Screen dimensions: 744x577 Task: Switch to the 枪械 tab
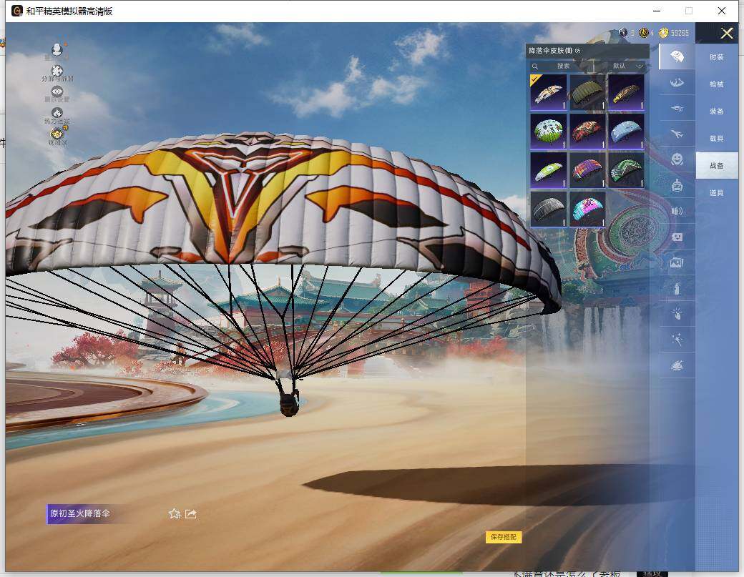pyautogui.click(x=717, y=84)
